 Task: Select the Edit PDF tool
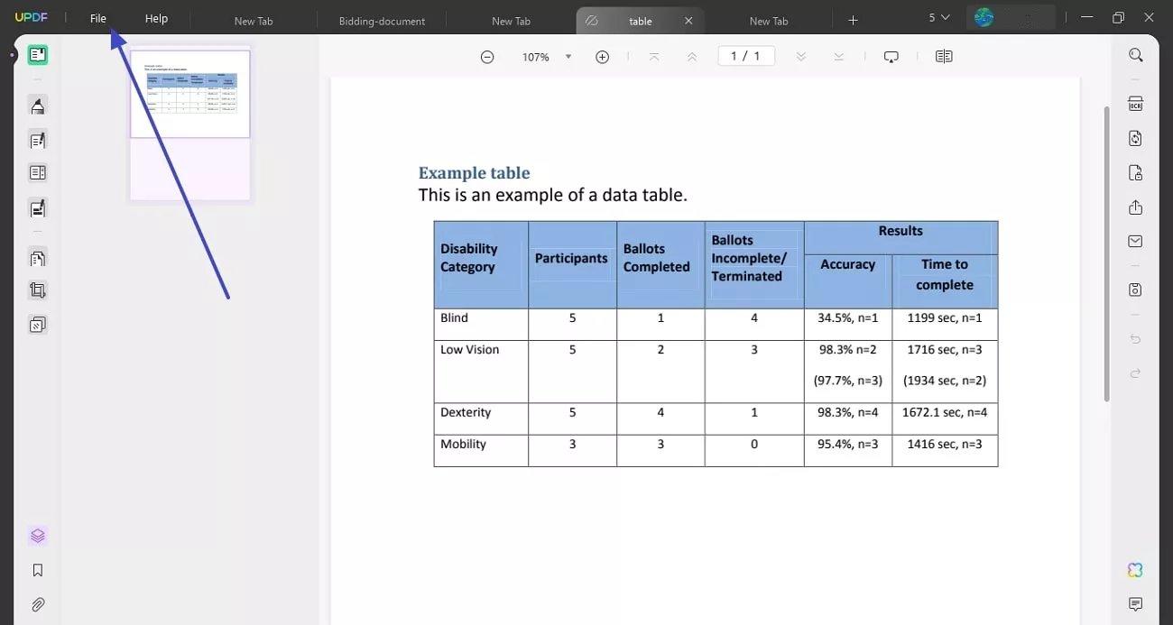[x=37, y=140]
